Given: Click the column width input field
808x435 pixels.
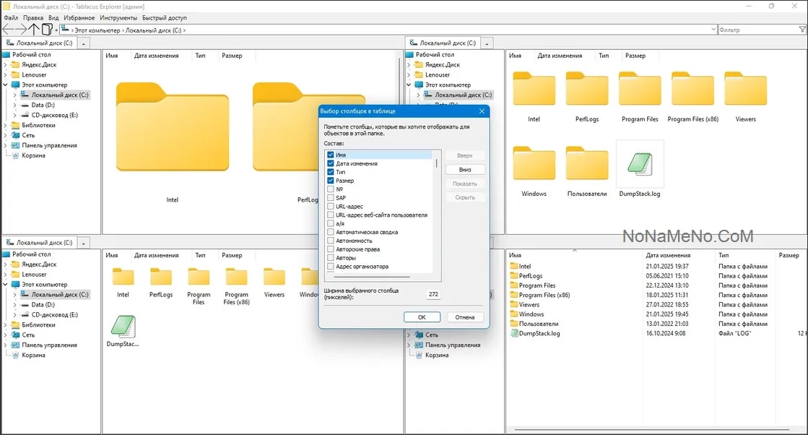Looking at the screenshot, I should [x=433, y=294].
